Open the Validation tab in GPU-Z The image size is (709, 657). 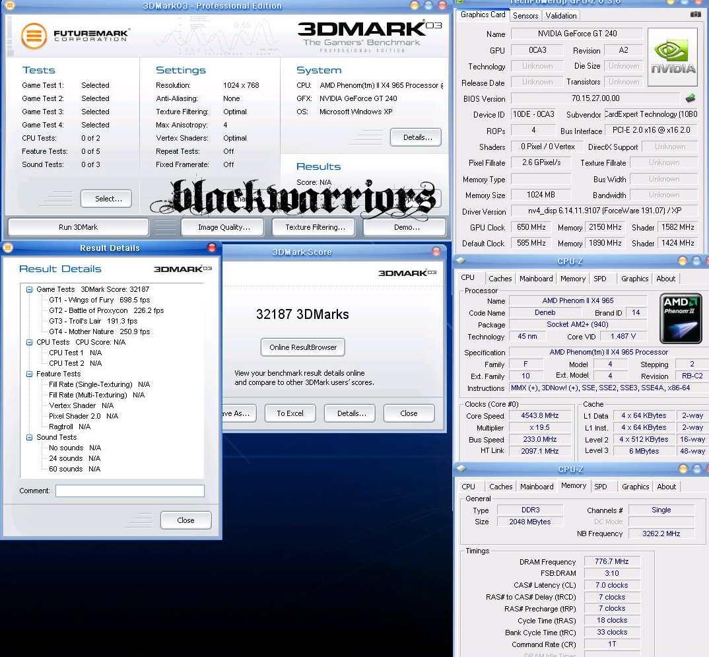point(560,16)
